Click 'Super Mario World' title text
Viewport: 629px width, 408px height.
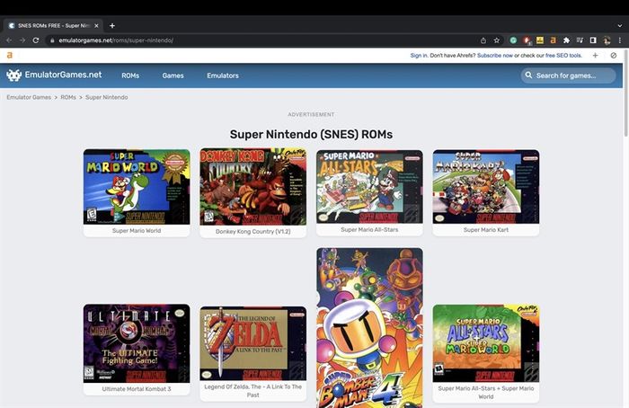point(137,231)
